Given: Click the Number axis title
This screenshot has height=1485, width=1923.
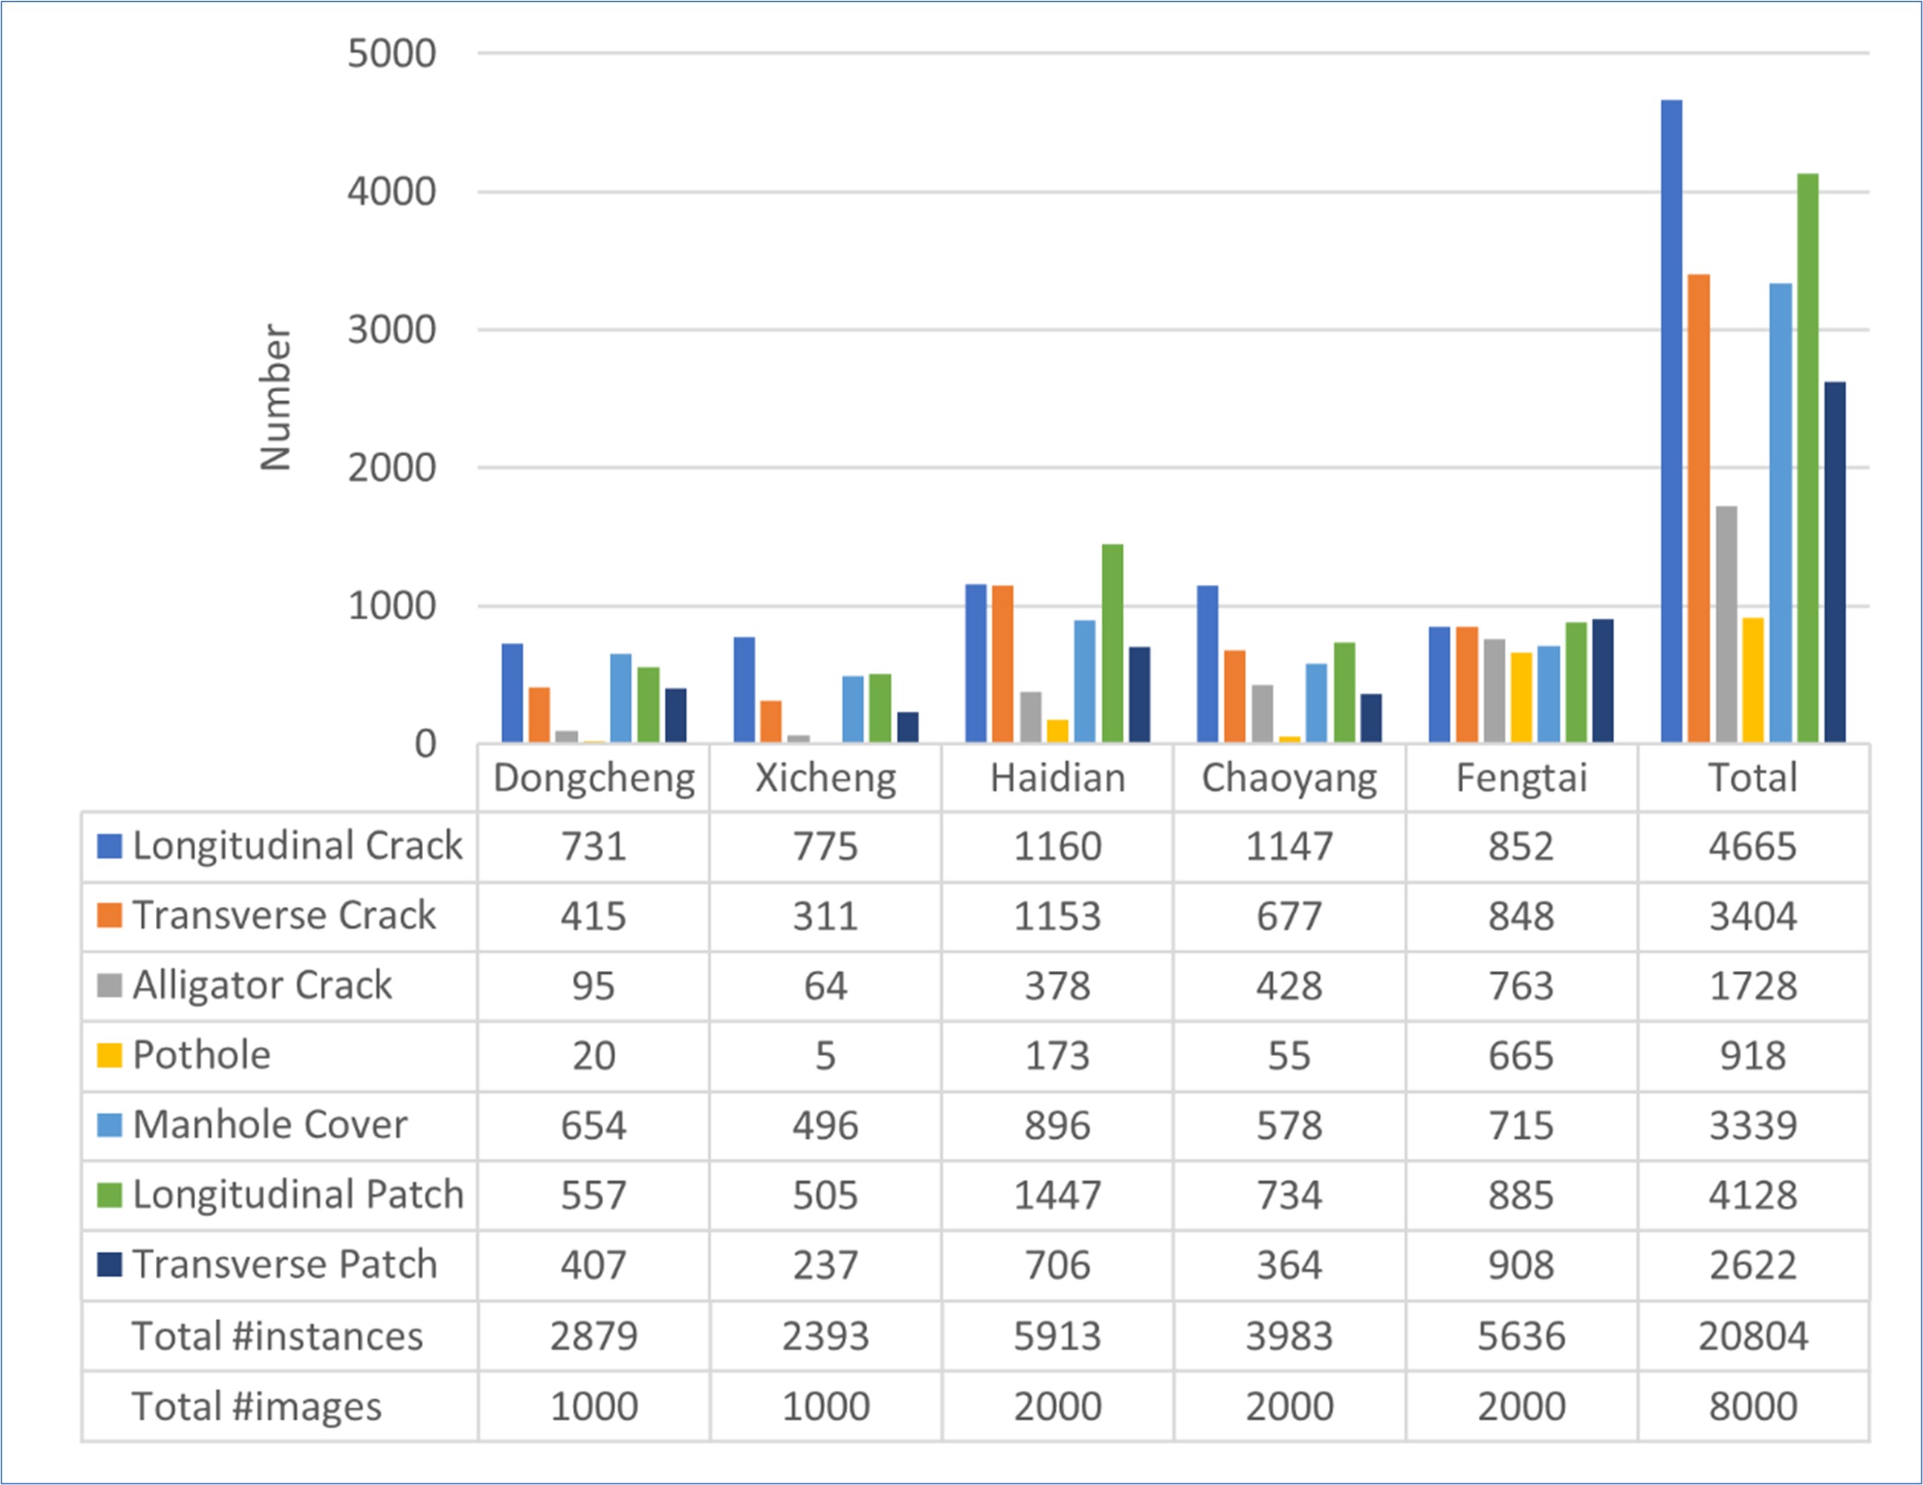Looking at the screenshot, I should (276, 397).
